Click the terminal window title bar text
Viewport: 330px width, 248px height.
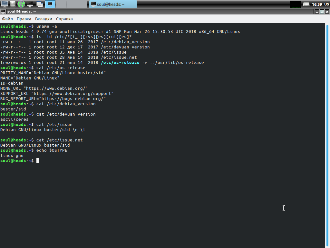(22, 11)
